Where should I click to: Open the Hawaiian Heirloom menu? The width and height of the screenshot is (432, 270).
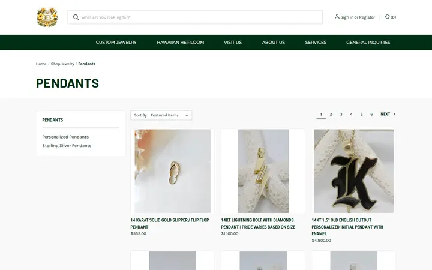point(181,43)
